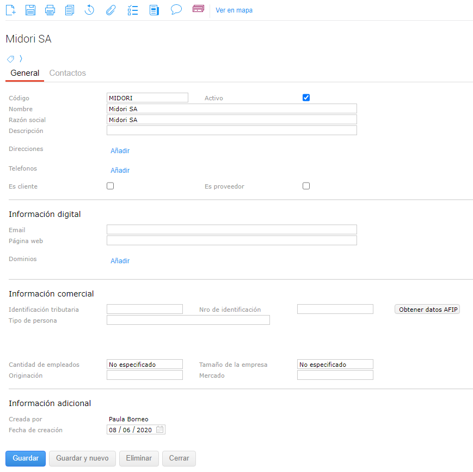Open the checklist tasks icon
Viewport: 473px width, 472px height.
(x=132, y=10)
